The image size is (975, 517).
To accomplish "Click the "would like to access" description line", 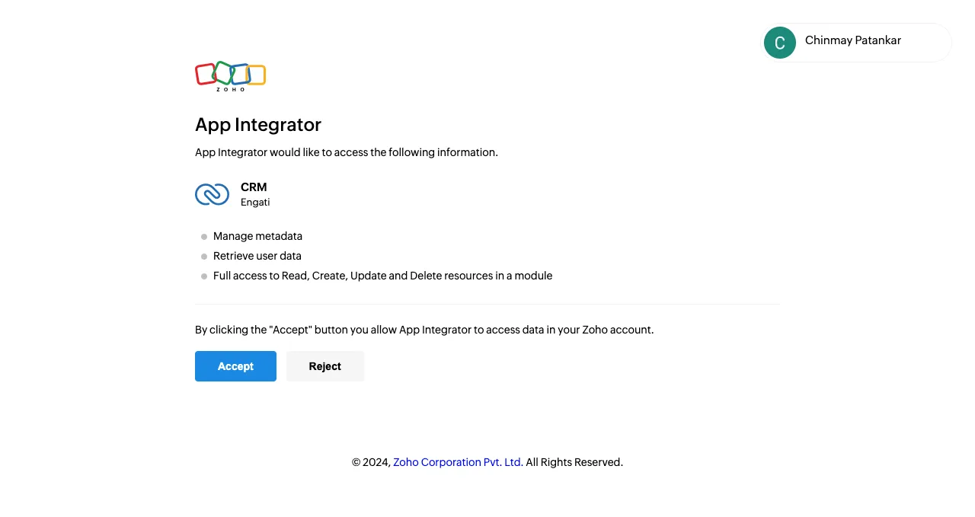I will 347,152.
